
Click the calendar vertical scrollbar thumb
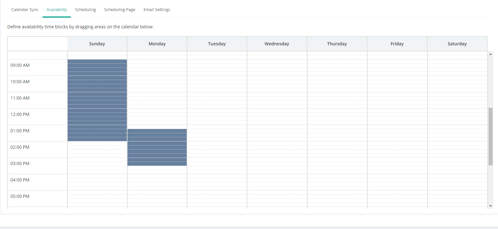coord(490,136)
